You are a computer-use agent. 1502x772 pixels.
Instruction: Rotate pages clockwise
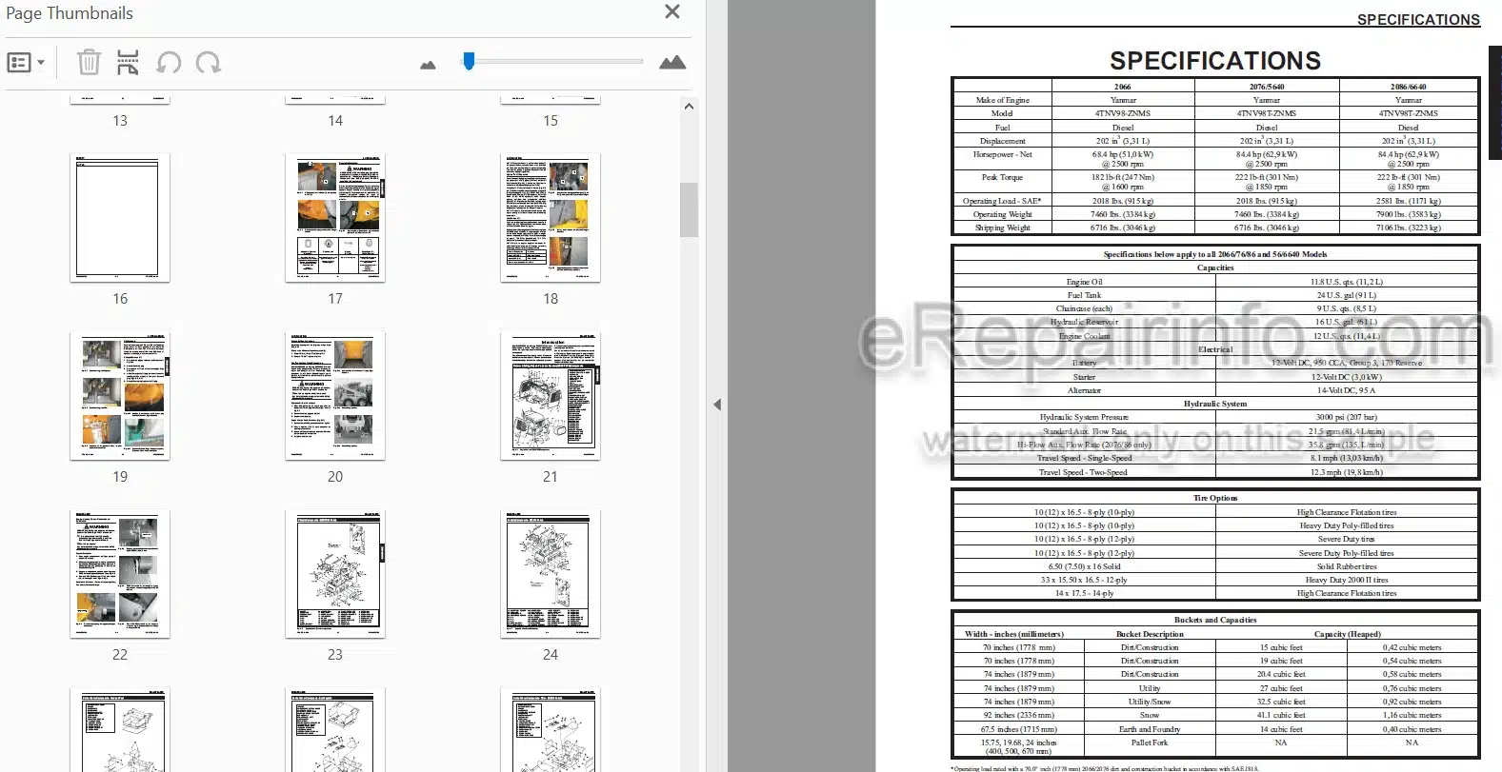tap(209, 63)
